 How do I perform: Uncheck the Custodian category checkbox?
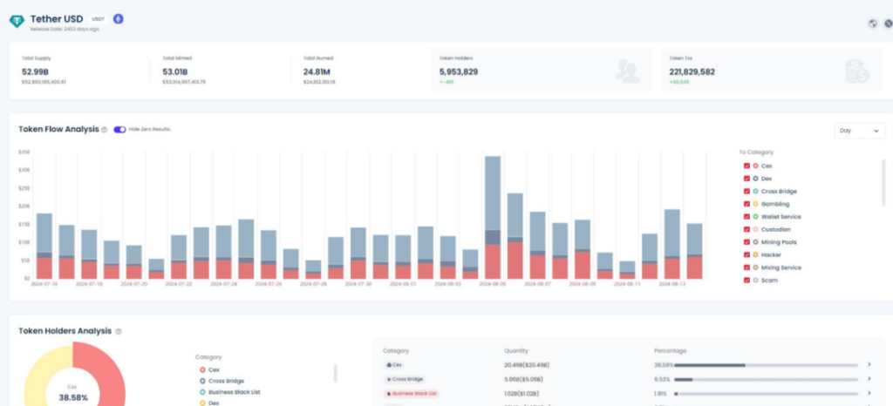click(x=746, y=230)
